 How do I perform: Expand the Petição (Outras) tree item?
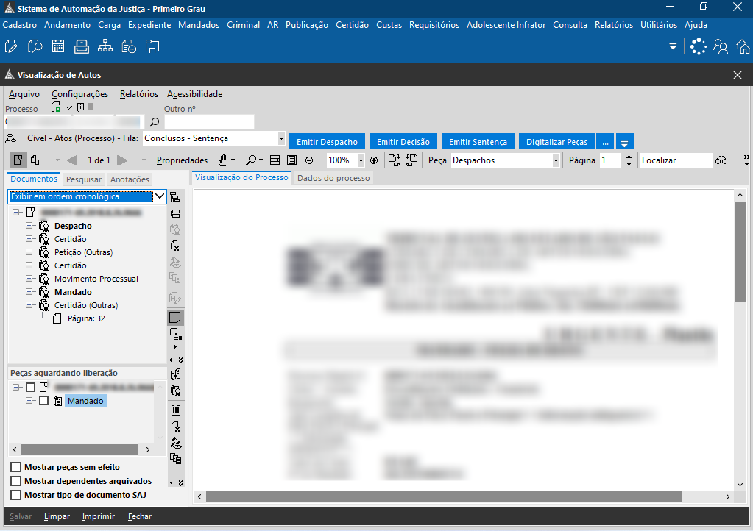pyautogui.click(x=29, y=252)
